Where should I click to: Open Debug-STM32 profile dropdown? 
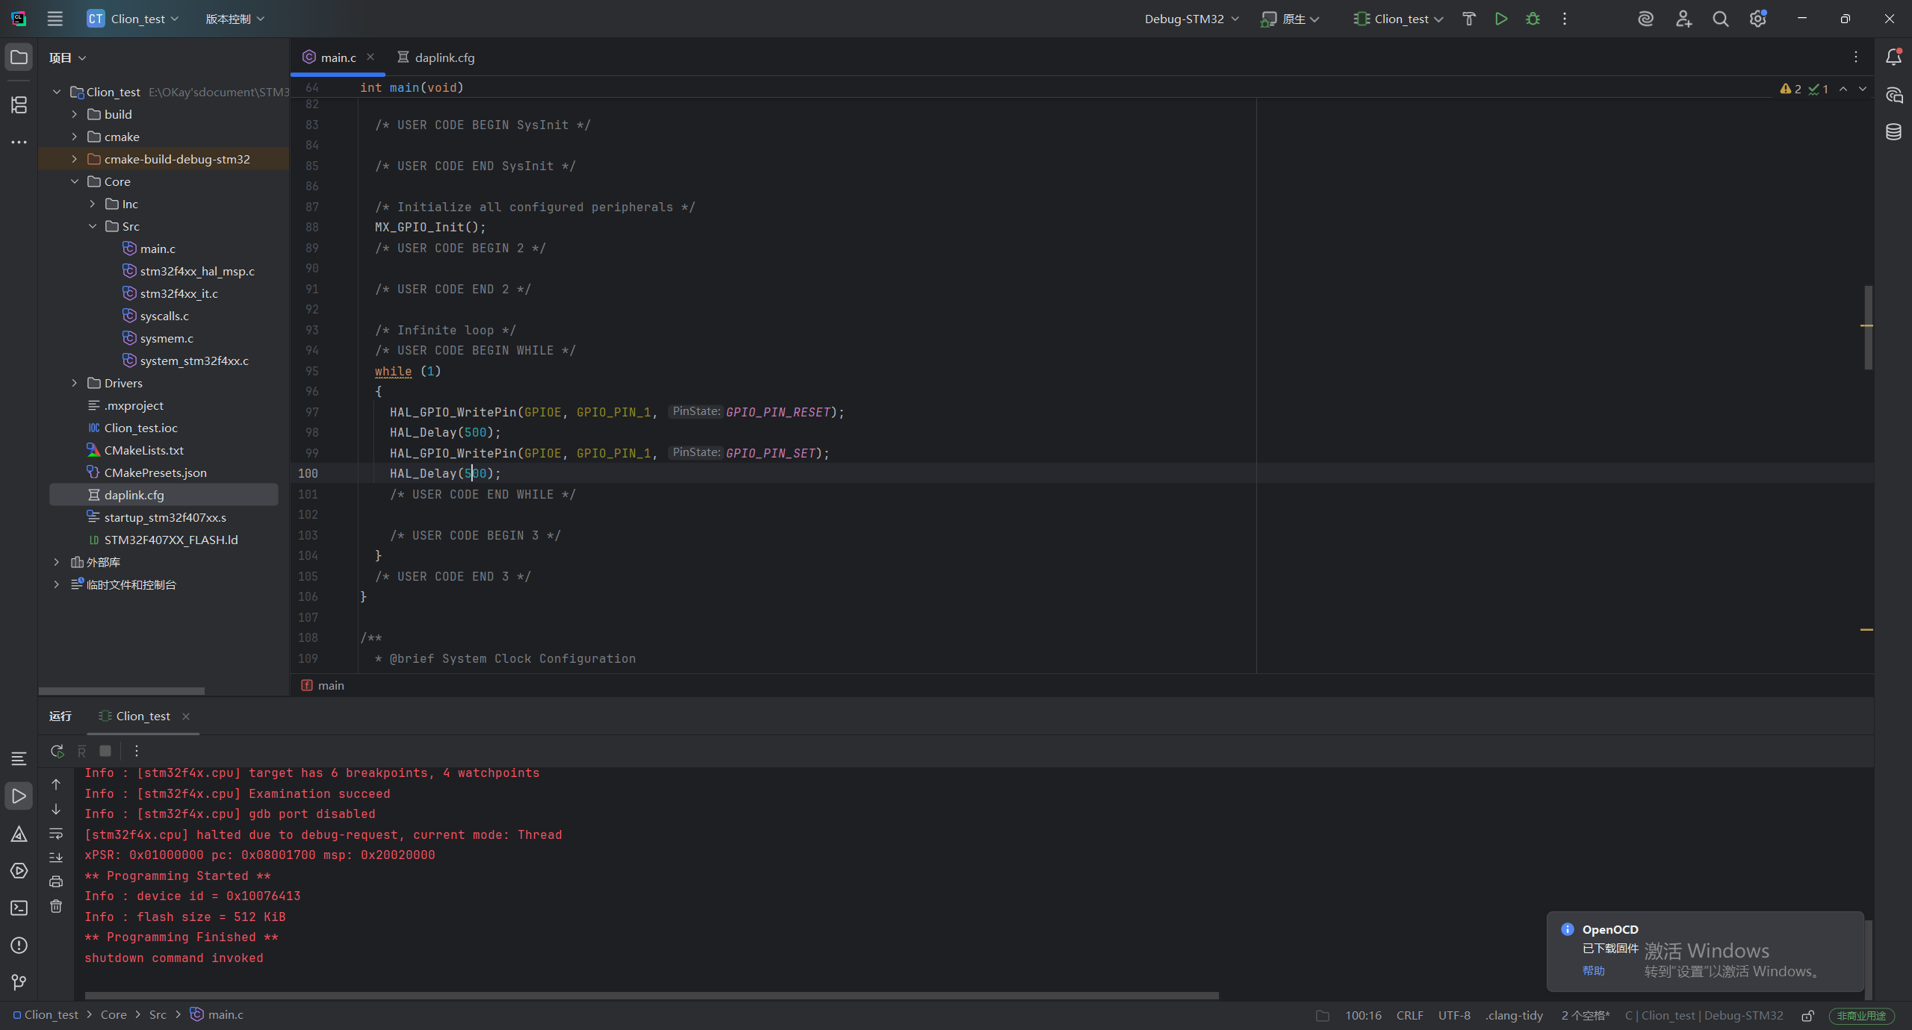point(1191,19)
